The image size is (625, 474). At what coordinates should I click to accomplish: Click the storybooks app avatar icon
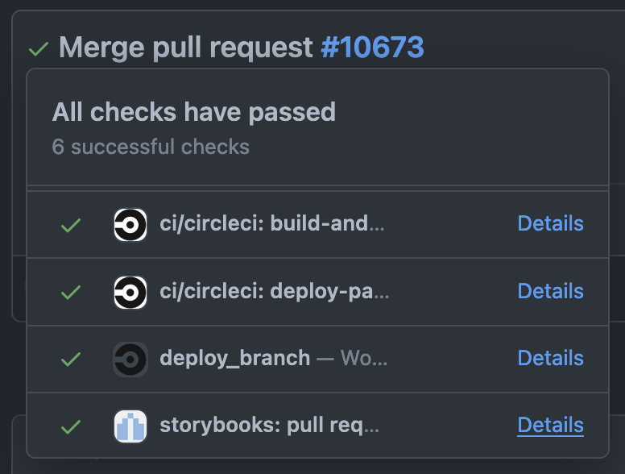point(130,426)
